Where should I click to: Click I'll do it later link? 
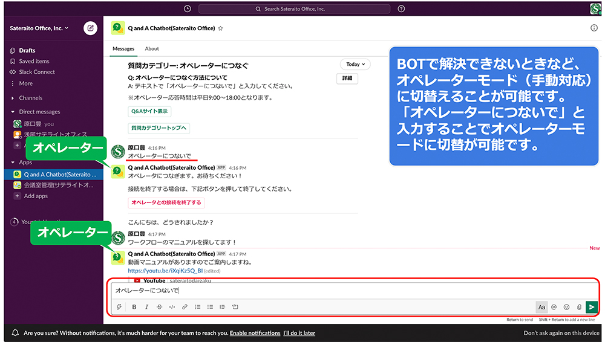pos(299,333)
